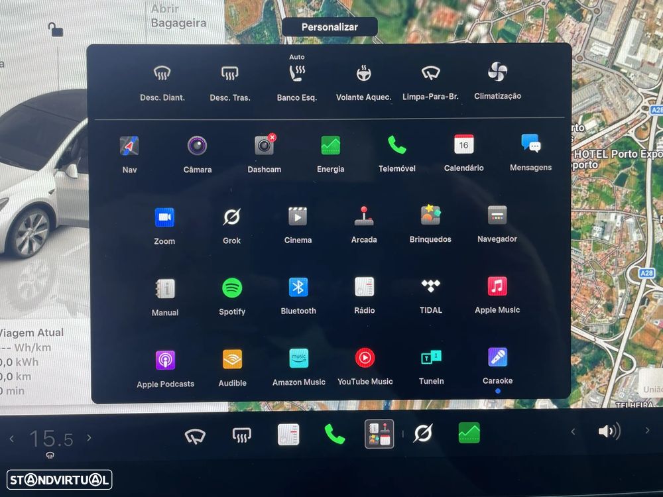Tap wipers icon in bottom dock

pos(195,436)
